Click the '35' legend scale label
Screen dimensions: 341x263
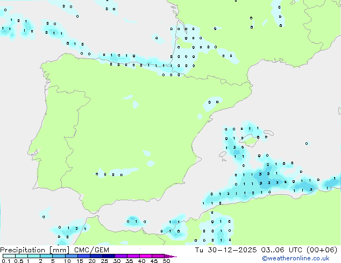pyautogui.click(x=129, y=261)
